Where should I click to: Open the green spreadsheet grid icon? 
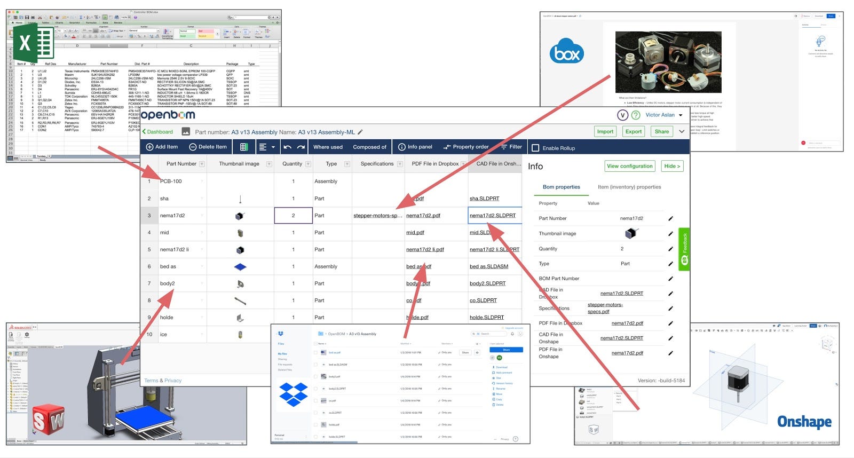pos(243,147)
